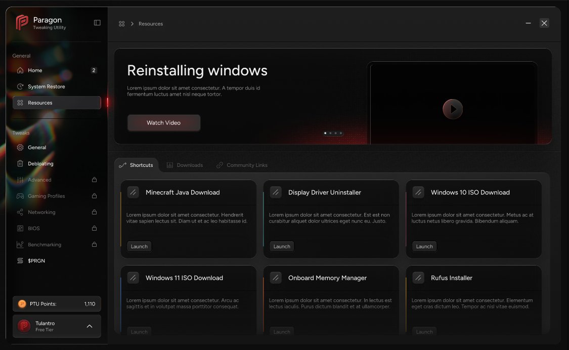This screenshot has height=350, width=569.
Task: Launch Windows 10 ISO Download
Action: [x=424, y=246]
